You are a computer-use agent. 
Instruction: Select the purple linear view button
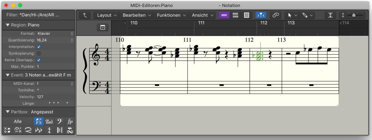coord(224,15)
